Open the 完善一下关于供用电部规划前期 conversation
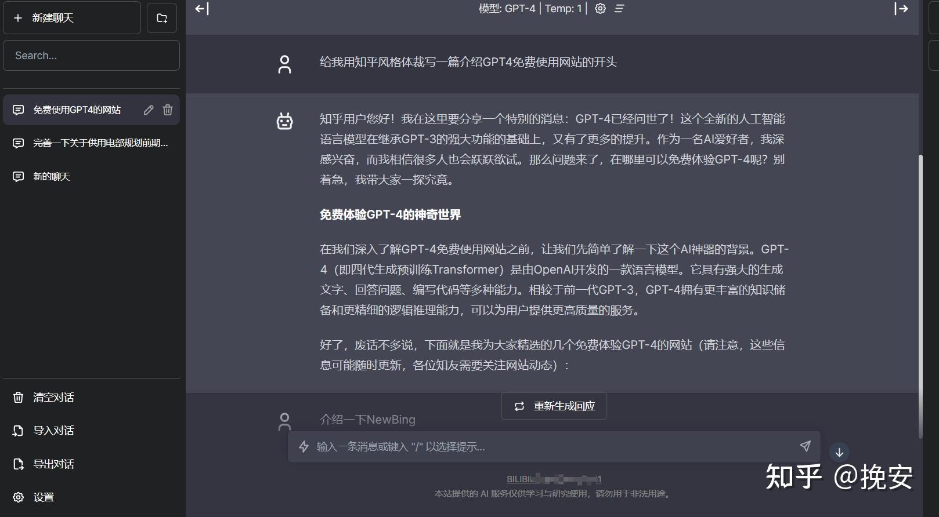The width and height of the screenshot is (939, 517). [x=91, y=143]
